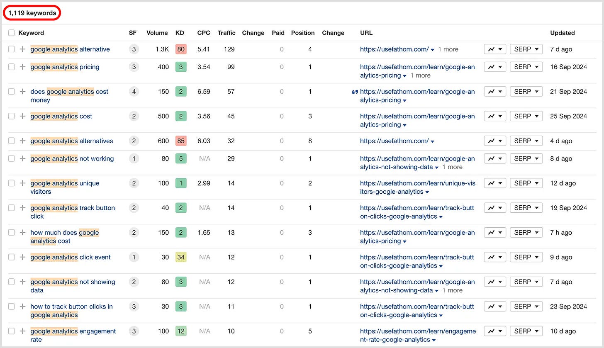Toggle select-all checkbox in Keyword header

tap(11, 33)
